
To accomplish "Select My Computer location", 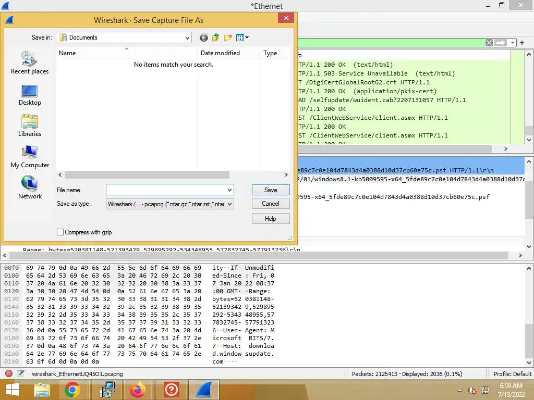I will 30,157.
